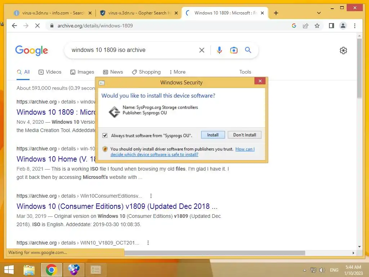The width and height of the screenshot is (369, 277).
Task: Open Windows 10 Consumer Editions v1809 result
Action: pyautogui.click(x=117, y=206)
